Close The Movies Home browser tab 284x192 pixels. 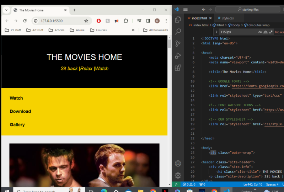65,10
